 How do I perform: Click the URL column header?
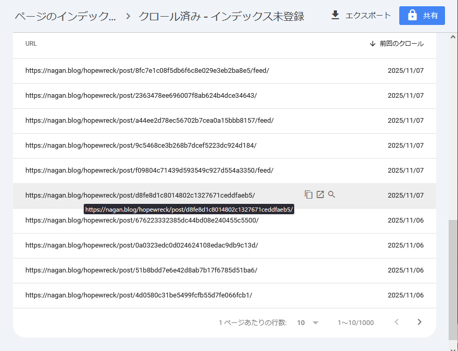pyautogui.click(x=31, y=44)
